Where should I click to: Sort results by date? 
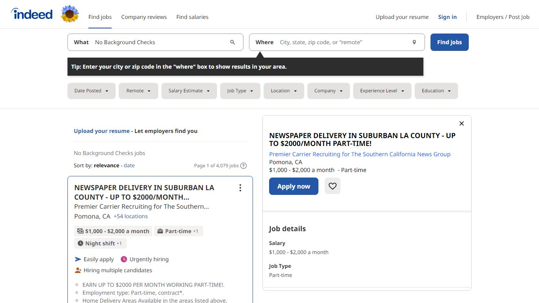coord(129,166)
